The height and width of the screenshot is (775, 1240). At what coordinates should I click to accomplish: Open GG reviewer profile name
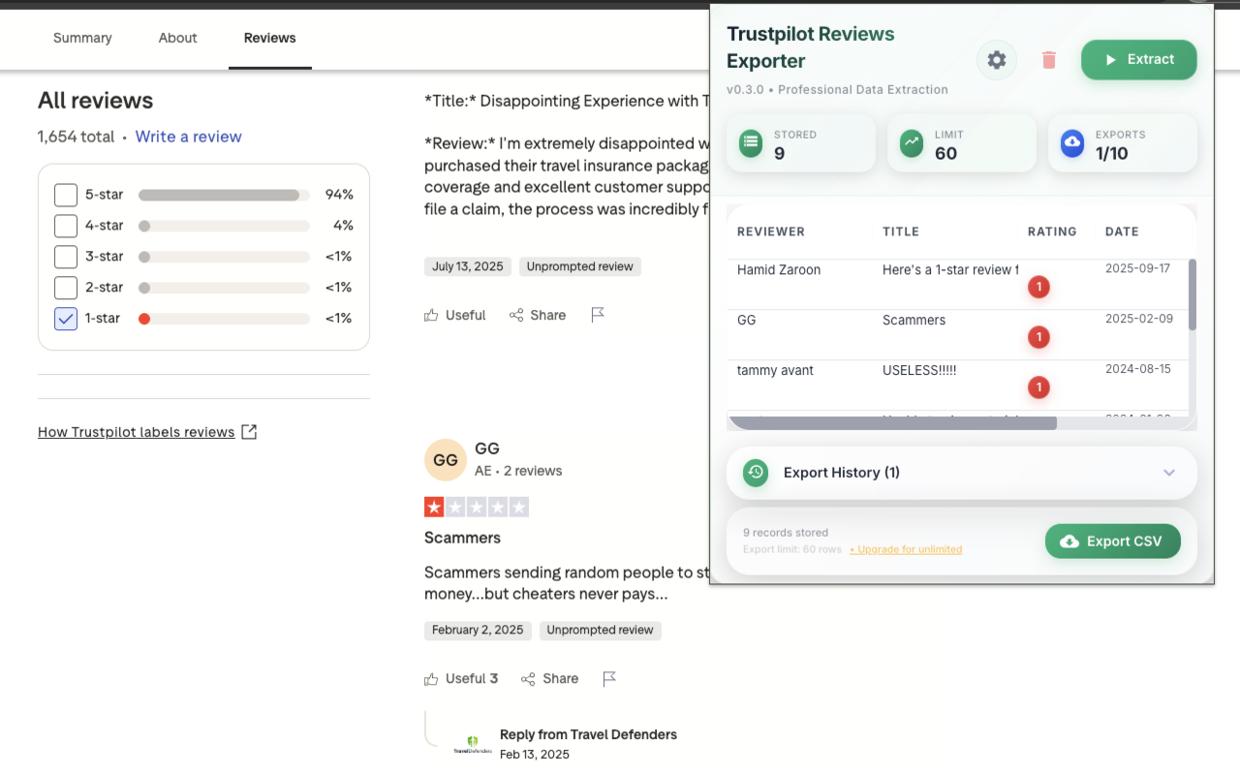point(487,449)
